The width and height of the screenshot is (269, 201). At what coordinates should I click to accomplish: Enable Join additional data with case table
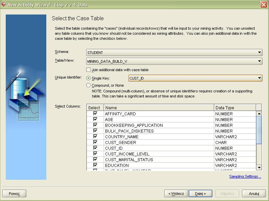pos(88,70)
